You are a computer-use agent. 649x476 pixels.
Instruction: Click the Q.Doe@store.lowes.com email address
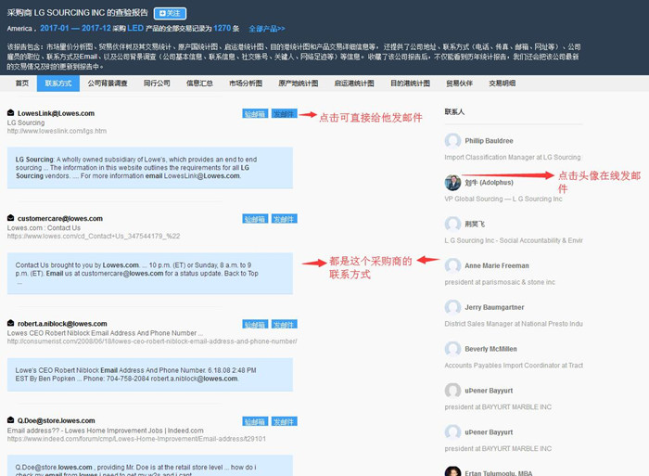[57, 420]
